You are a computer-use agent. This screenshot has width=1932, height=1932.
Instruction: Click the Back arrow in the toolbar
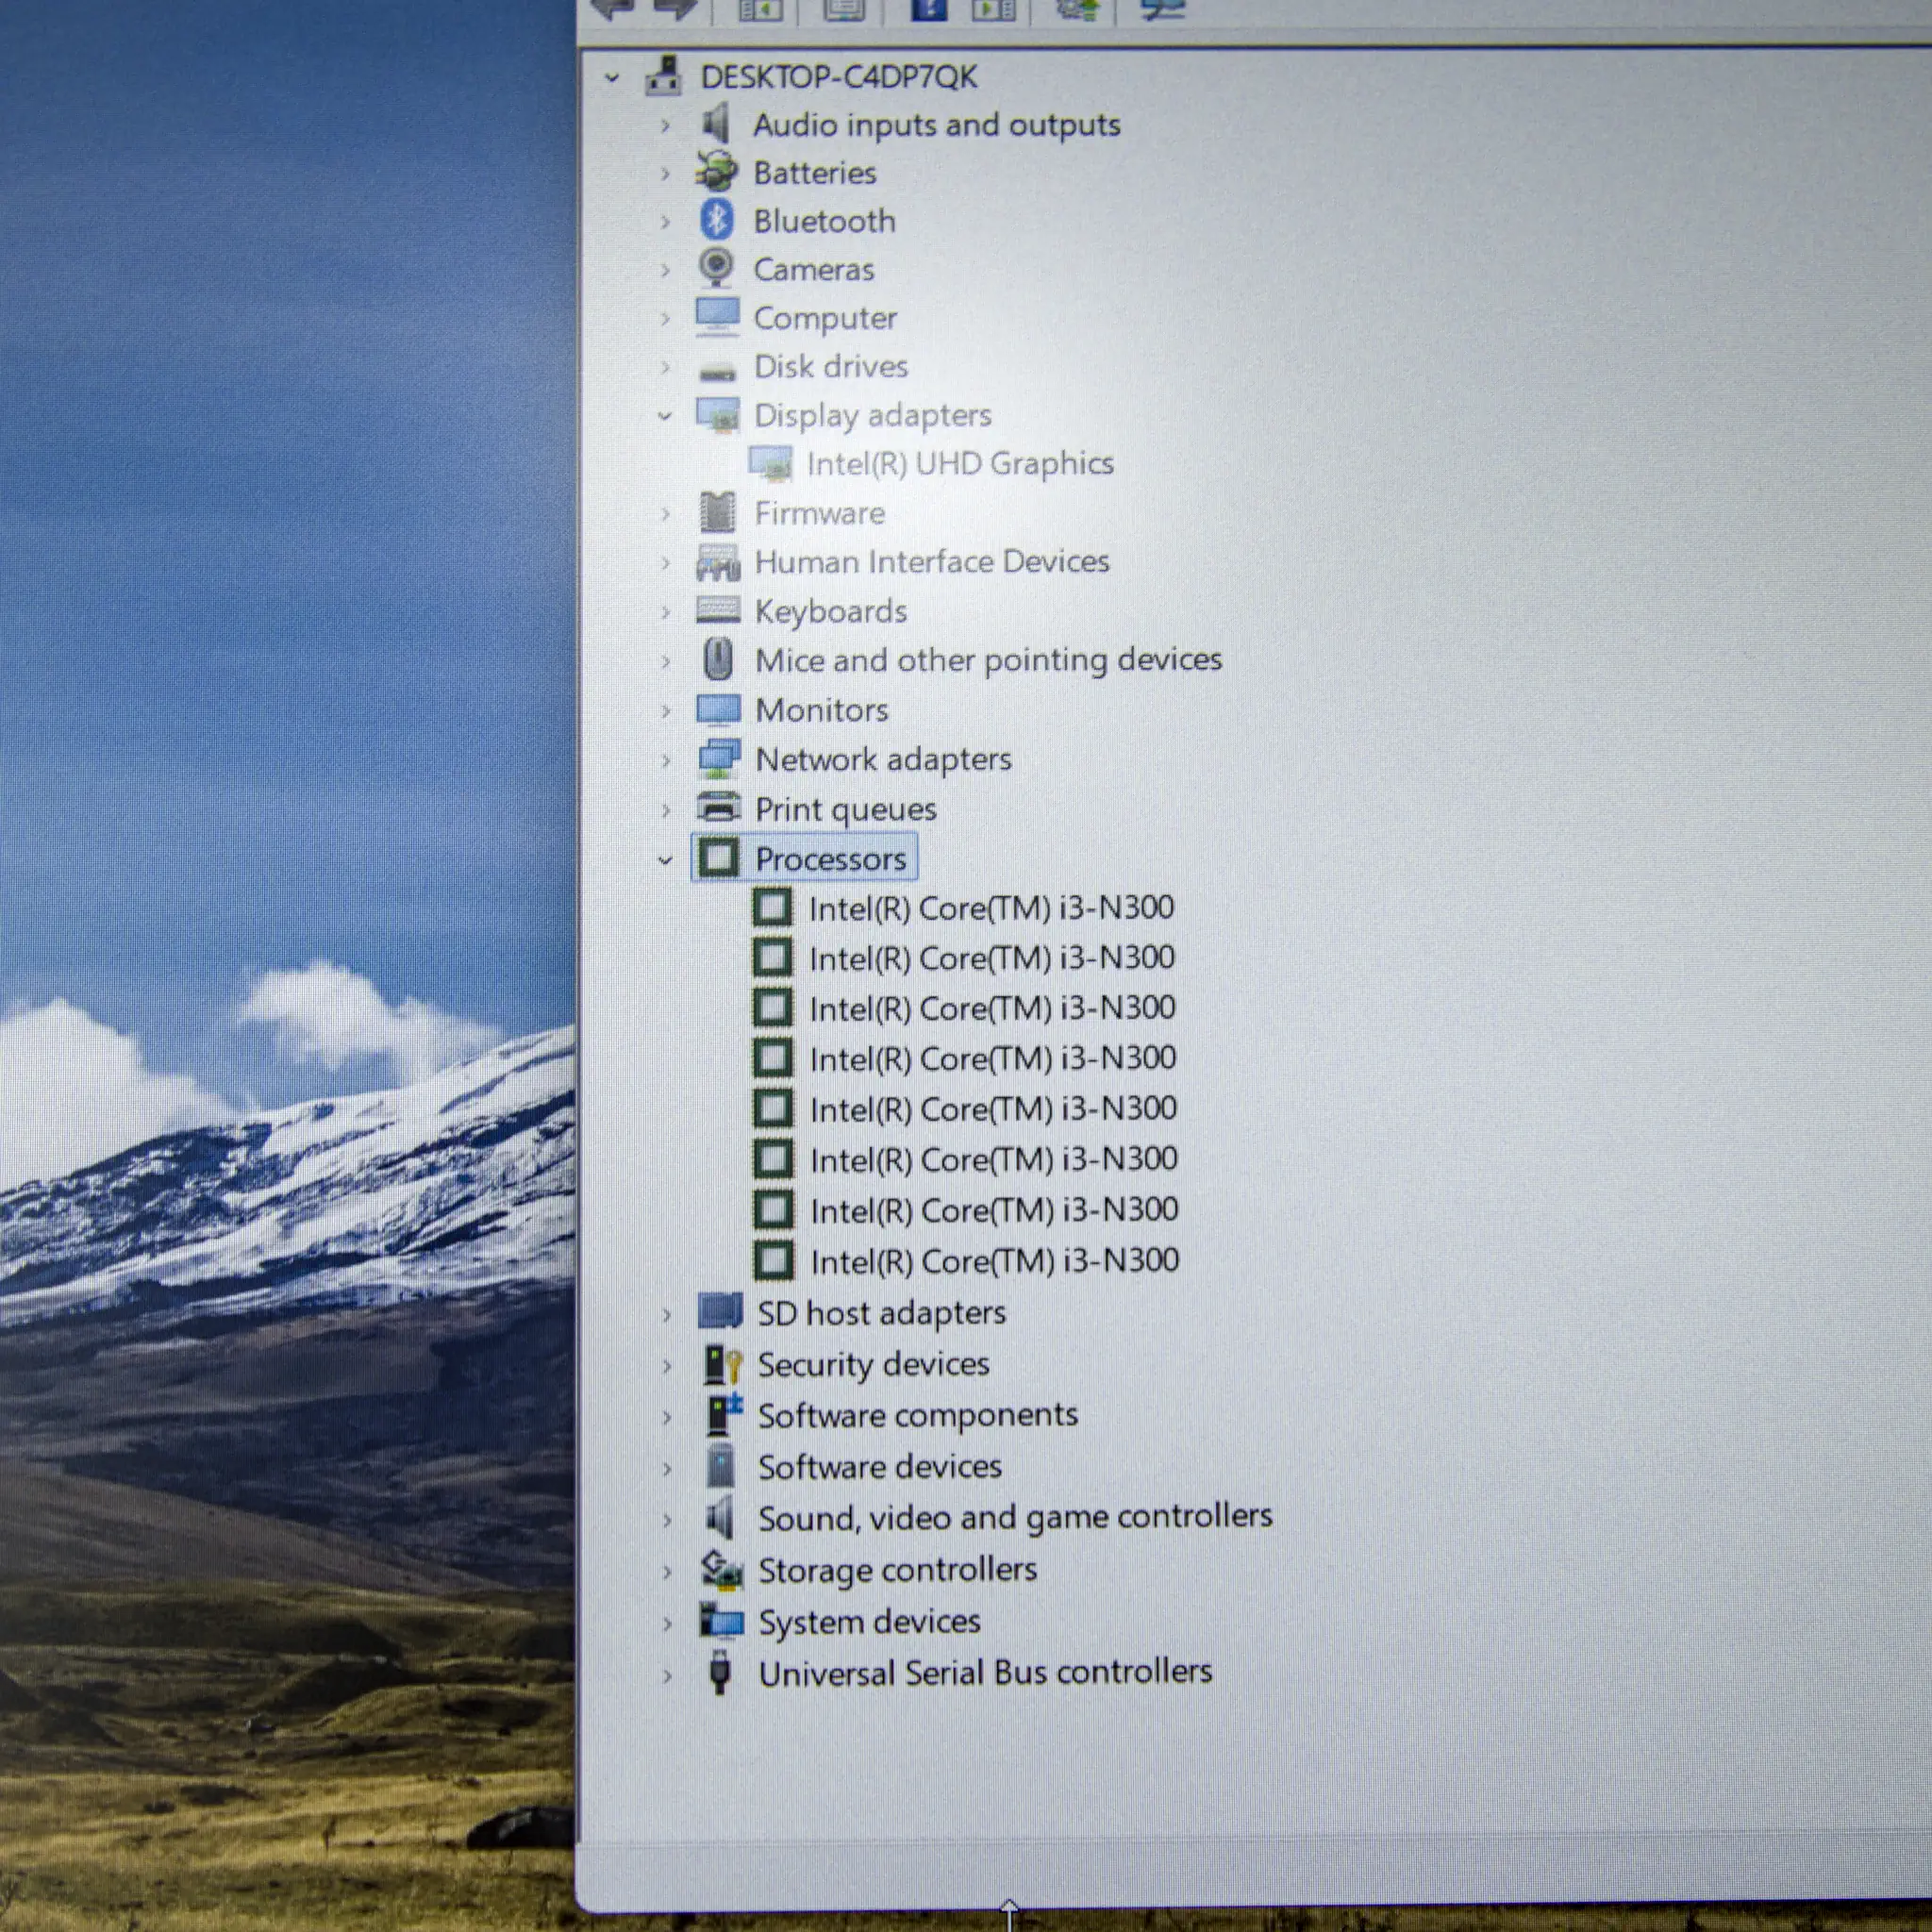612,8
